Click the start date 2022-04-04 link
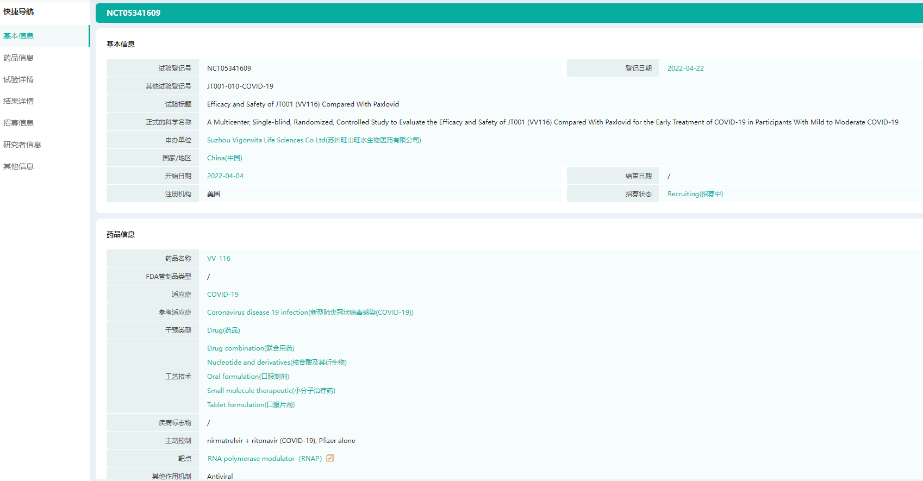This screenshot has height=481, width=923. [225, 176]
